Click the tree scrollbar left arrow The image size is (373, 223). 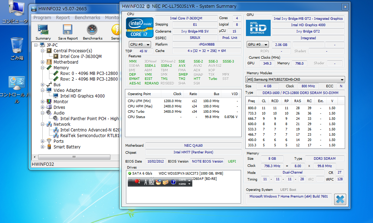(35, 157)
